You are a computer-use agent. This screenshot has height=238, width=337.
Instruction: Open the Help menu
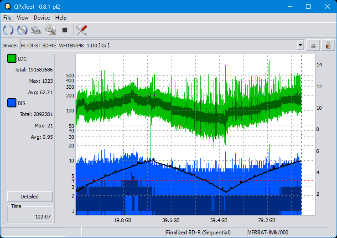click(x=61, y=18)
